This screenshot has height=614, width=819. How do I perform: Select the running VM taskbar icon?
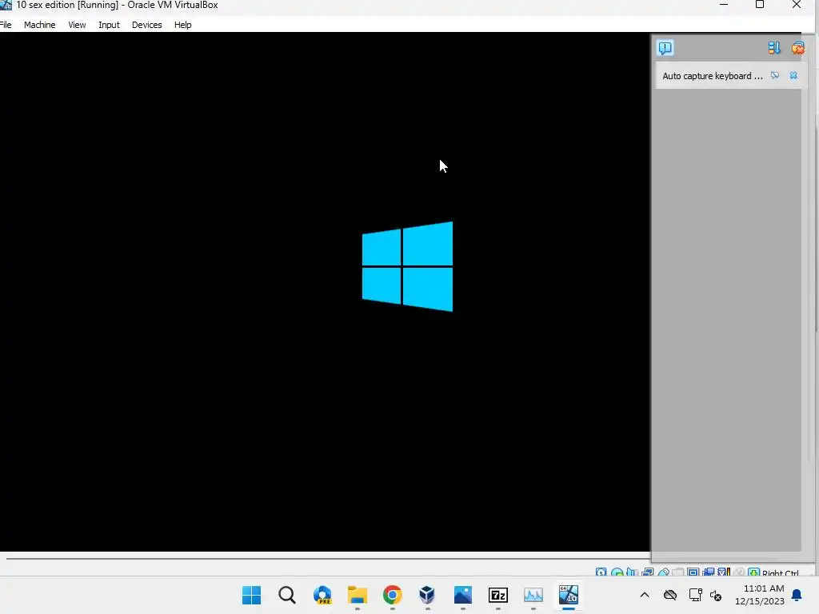click(x=569, y=595)
